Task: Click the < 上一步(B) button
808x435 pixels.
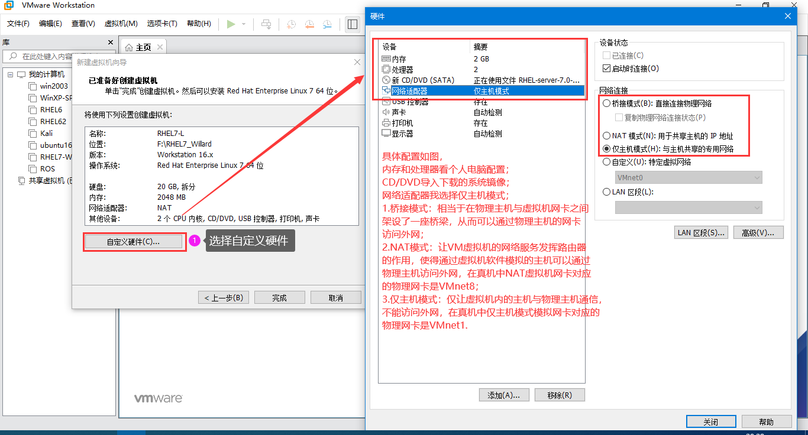Action: (224, 297)
